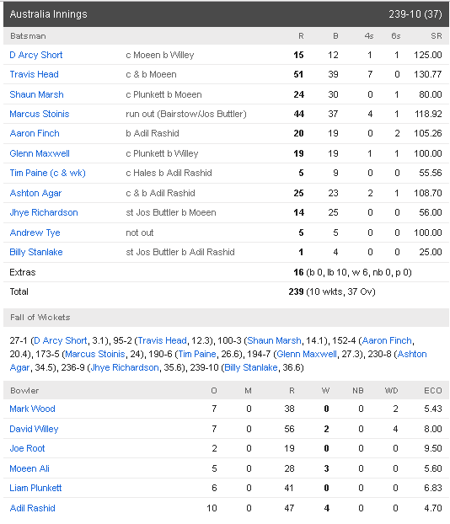The image size is (450, 524).
Task: View Liam Plunkett bowler profile
Action: [x=35, y=488]
